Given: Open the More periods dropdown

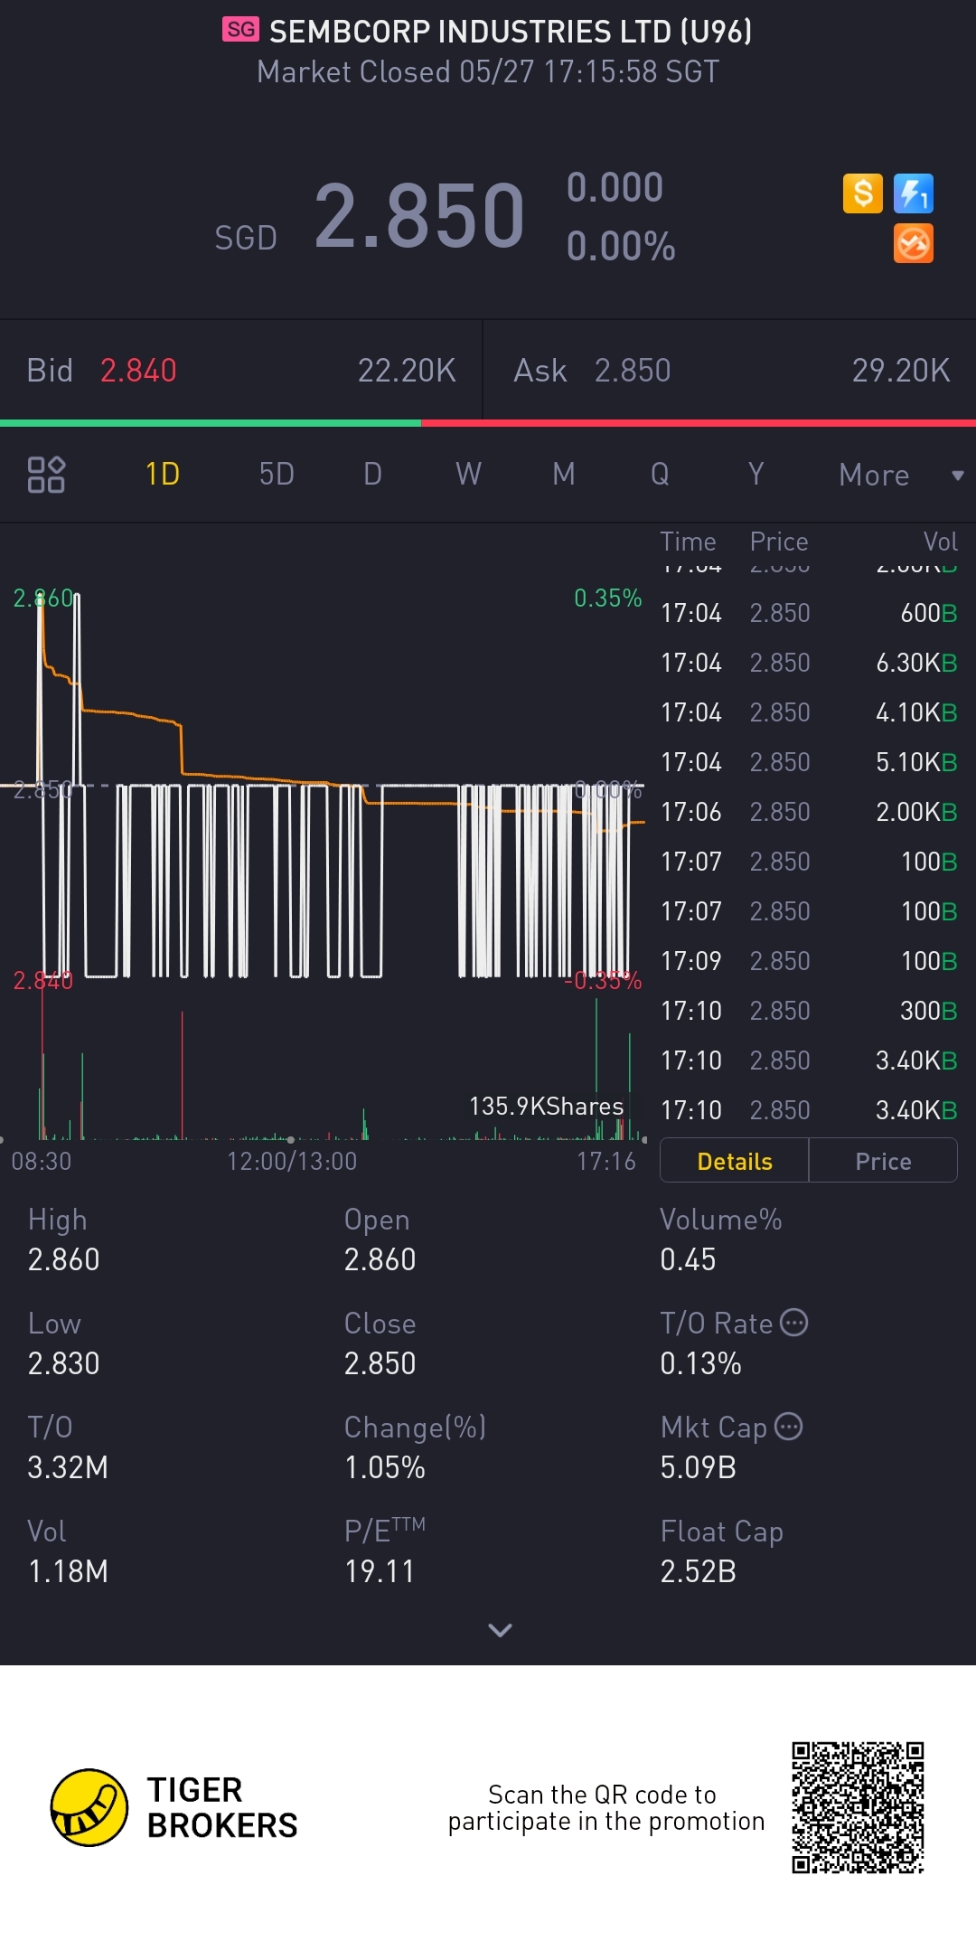Looking at the screenshot, I should pos(901,475).
